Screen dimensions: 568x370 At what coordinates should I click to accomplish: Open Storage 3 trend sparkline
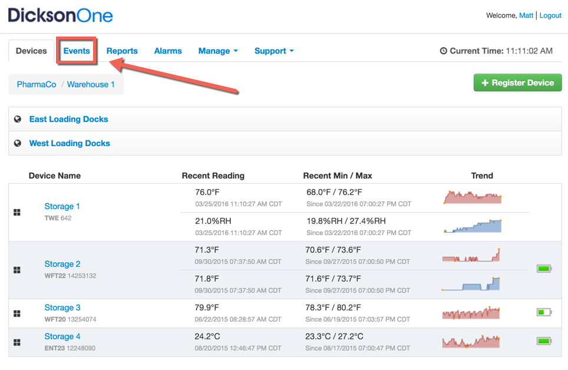pos(471,313)
